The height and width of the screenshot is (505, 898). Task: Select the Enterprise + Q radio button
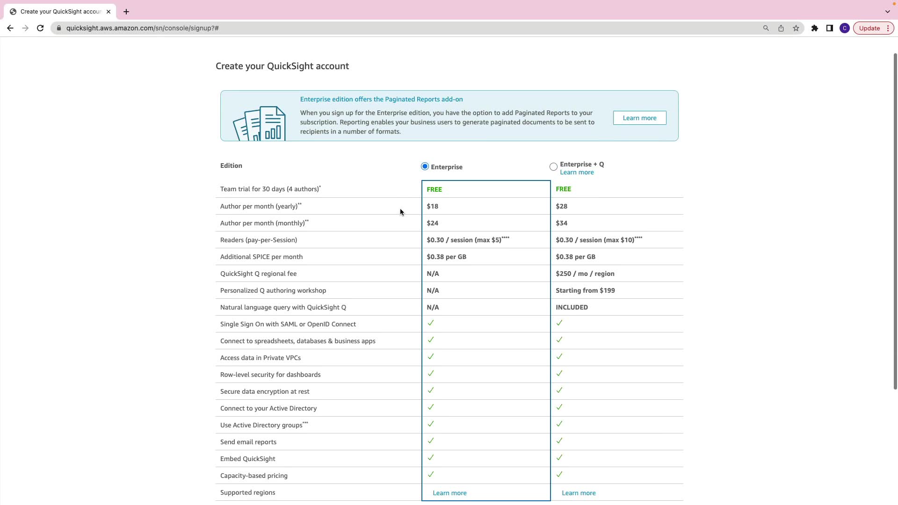pyautogui.click(x=553, y=167)
